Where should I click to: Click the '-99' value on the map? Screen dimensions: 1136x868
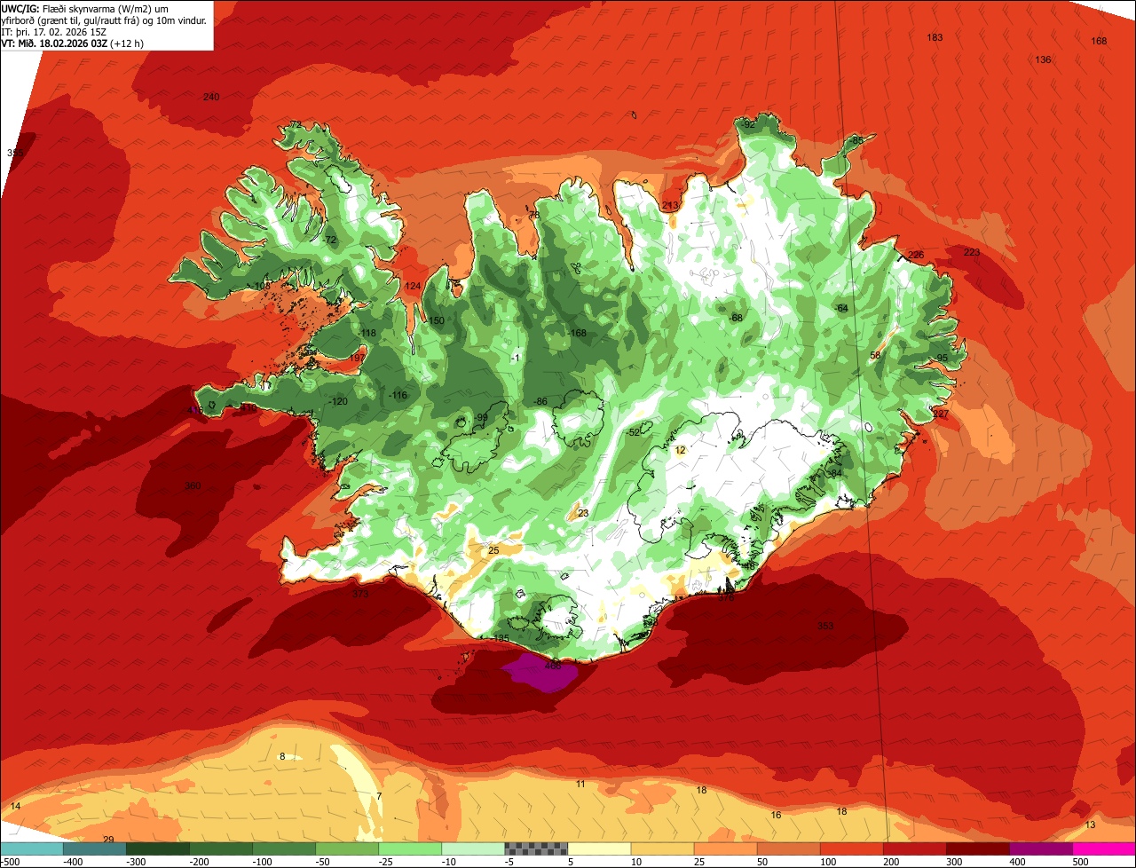click(481, 418)
